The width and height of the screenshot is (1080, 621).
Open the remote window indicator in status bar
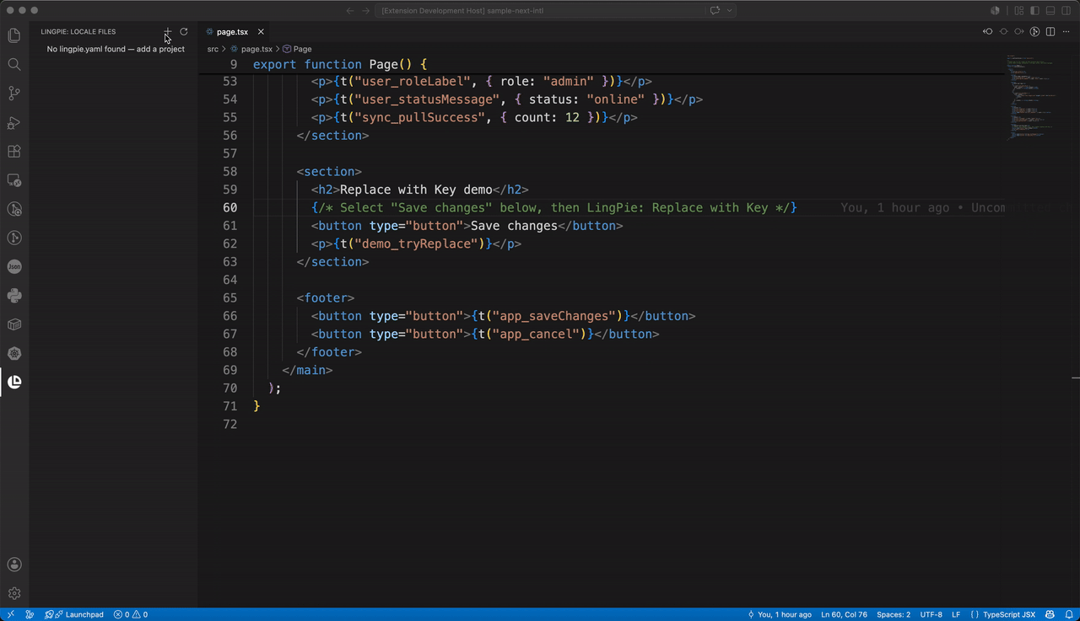click(10, 614)
